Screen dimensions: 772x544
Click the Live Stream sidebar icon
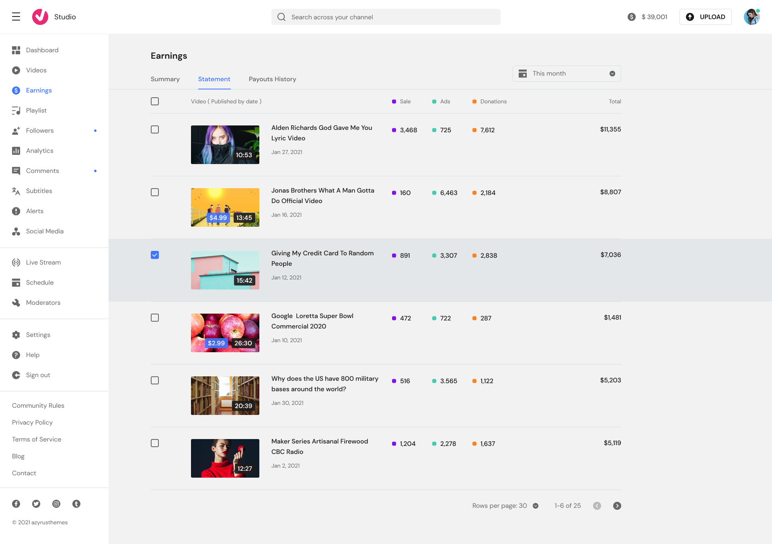coord(16,263)
